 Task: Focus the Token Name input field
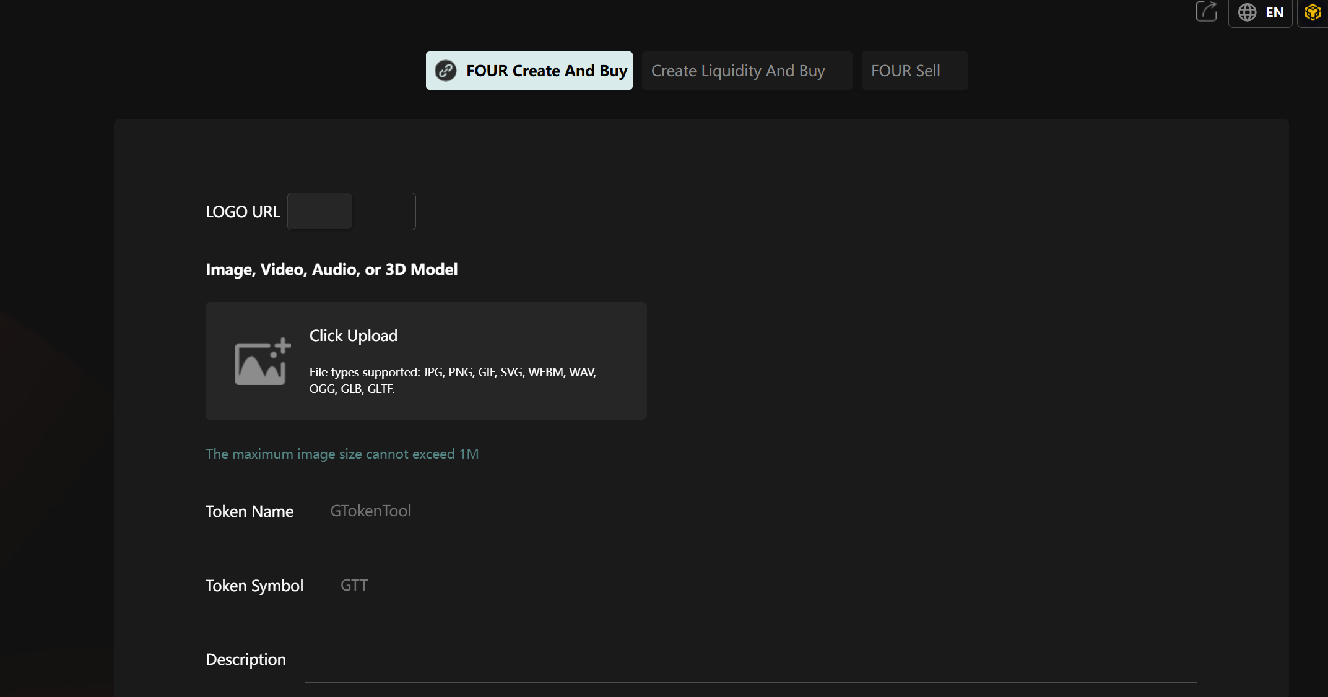coord(753,511)
